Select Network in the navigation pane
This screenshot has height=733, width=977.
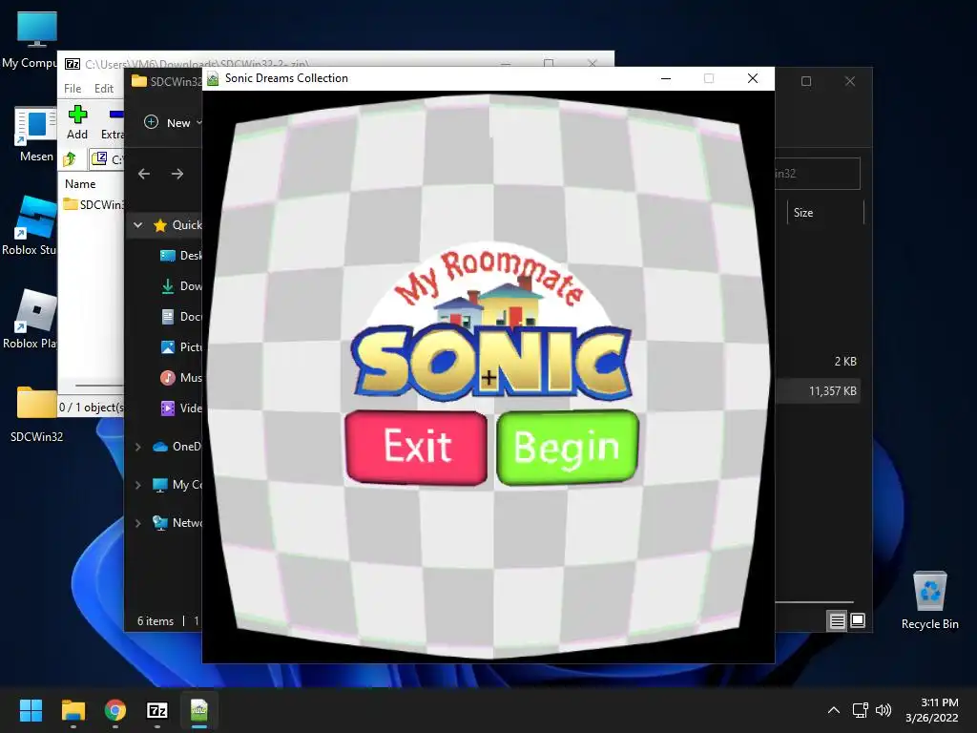click(x=177, y=523)
